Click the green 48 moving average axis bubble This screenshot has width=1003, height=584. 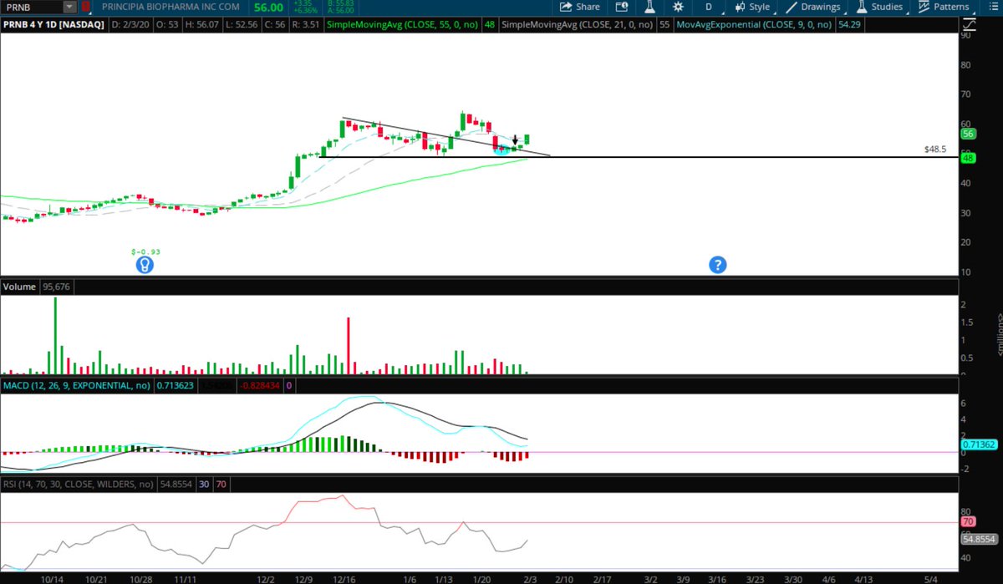click(970, 158)
